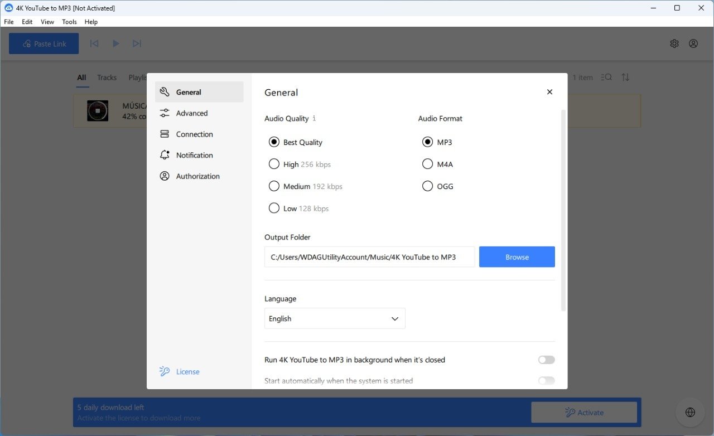Close the settings dialog with X
714x436 pixels.
tap(549, 92)
